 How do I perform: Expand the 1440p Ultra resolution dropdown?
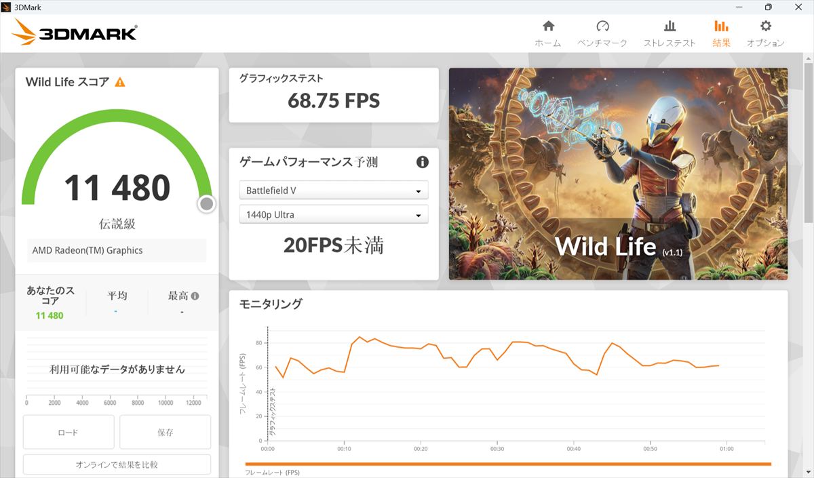click(334, 215)
